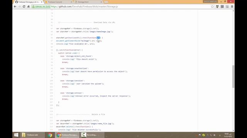Click the case 'storage/unauthorized' line
The width and height of the screenshot is (247, 138).
[x=74, y=69]
